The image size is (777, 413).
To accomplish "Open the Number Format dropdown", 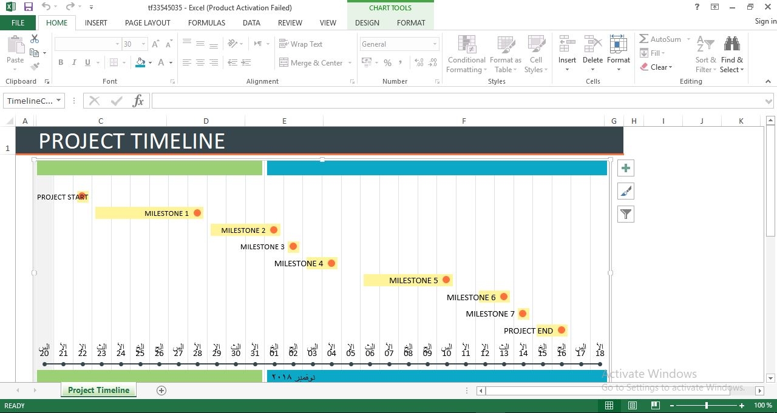I will click(x=398, y=44).
